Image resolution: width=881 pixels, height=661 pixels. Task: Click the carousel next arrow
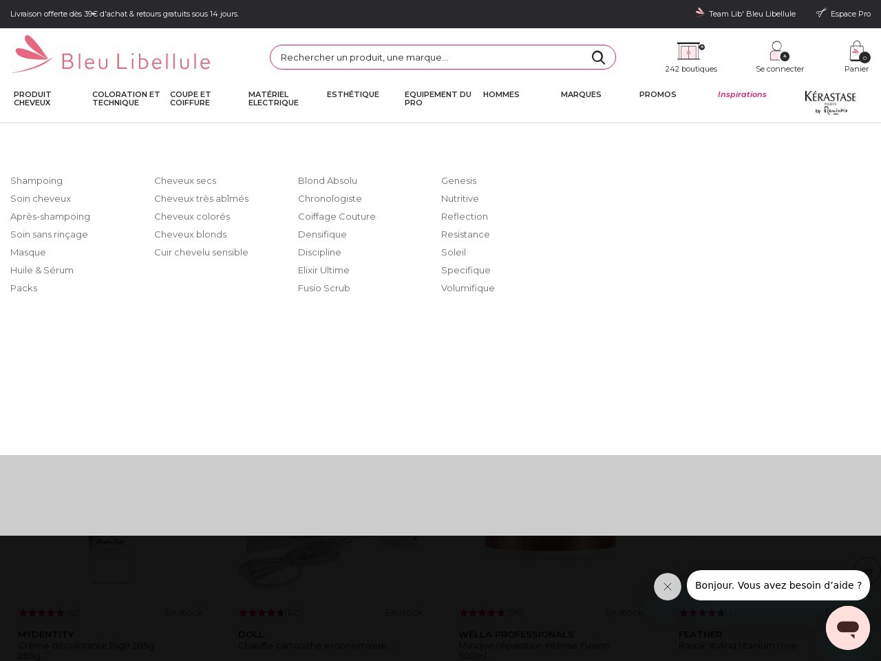pos(867,570)
